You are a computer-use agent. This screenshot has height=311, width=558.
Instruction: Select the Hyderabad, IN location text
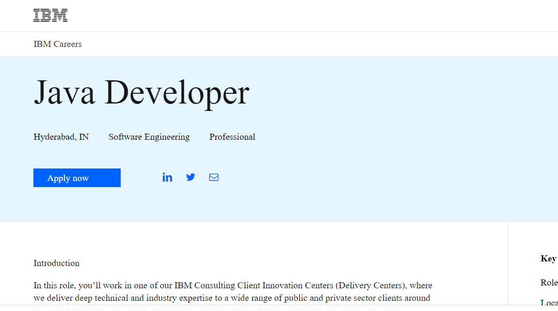pos(61,137)
